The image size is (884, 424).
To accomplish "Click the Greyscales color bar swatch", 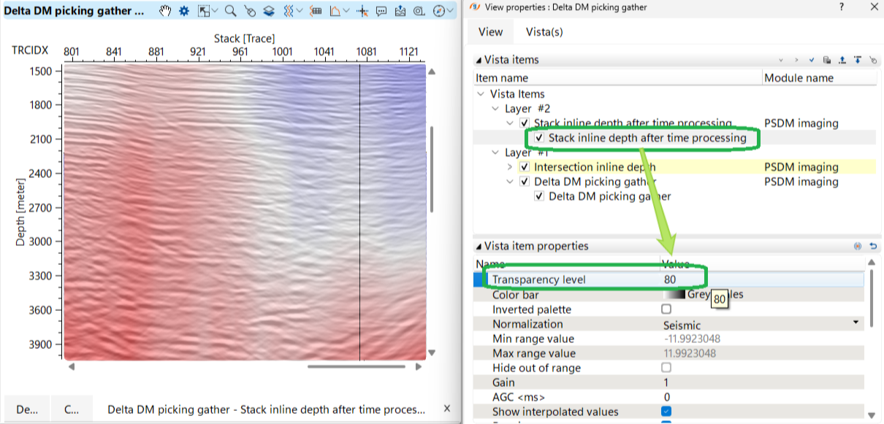I will pos(674,295).
